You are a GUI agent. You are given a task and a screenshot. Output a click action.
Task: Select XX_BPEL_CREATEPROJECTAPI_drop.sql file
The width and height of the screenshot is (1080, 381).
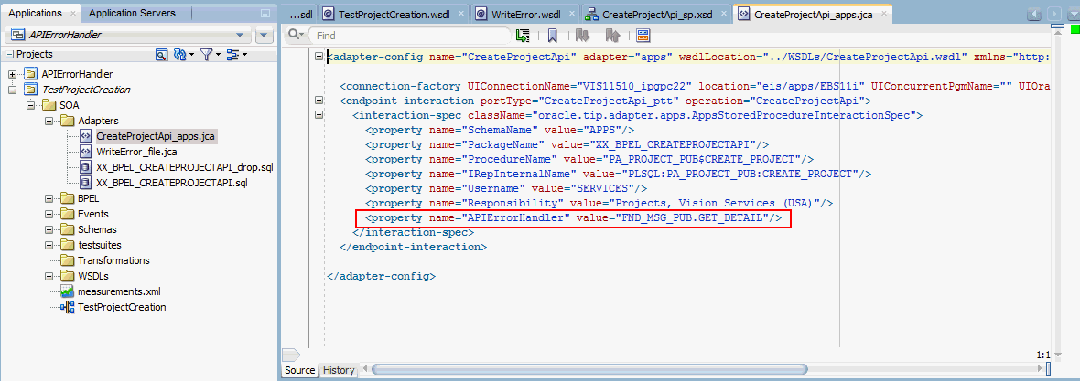coord(185,168)
